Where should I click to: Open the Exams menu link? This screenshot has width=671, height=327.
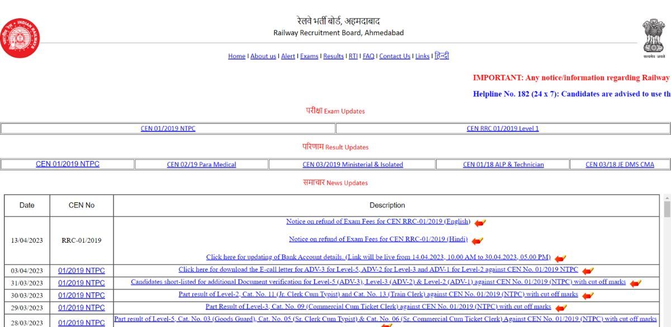[309, 56]
